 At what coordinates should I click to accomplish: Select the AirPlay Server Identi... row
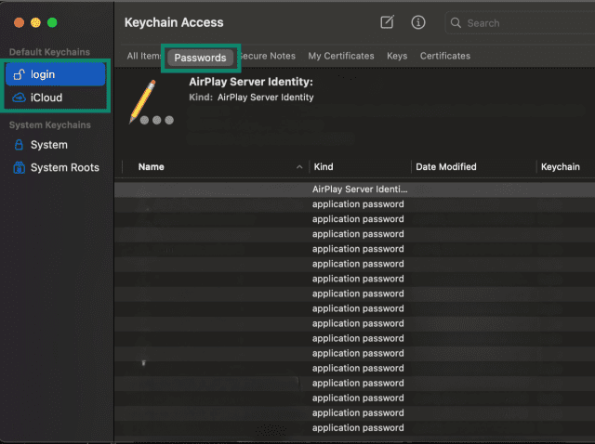(354, 189)
